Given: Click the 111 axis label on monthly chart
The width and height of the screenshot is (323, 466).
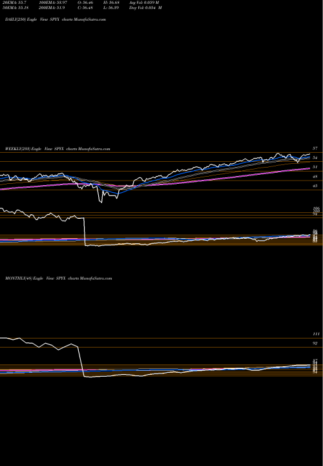Looking at the screenshot, I should pos(316,334).
